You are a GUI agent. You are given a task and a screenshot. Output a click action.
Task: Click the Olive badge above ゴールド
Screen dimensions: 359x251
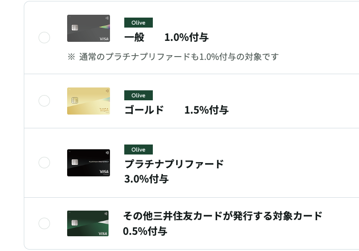click(138, 96)
